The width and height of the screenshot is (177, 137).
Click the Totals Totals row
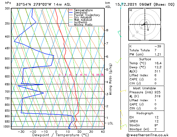pyautogui.click(x=146, y=50)
